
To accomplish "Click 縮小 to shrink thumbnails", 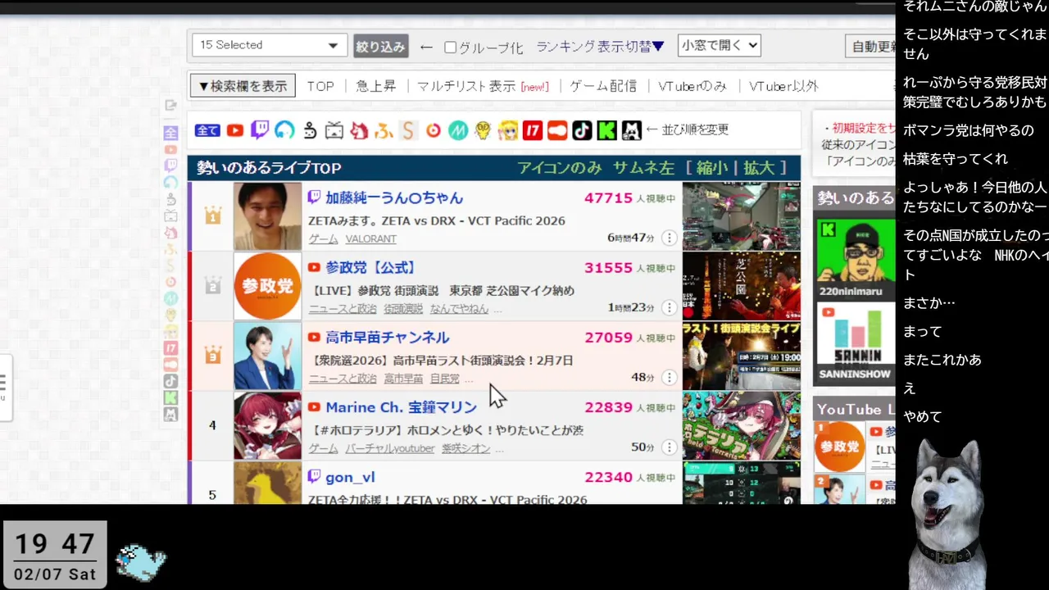I will [712, 168].
